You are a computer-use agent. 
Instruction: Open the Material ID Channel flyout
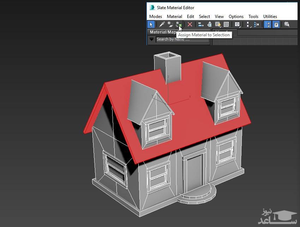point(237,24)
